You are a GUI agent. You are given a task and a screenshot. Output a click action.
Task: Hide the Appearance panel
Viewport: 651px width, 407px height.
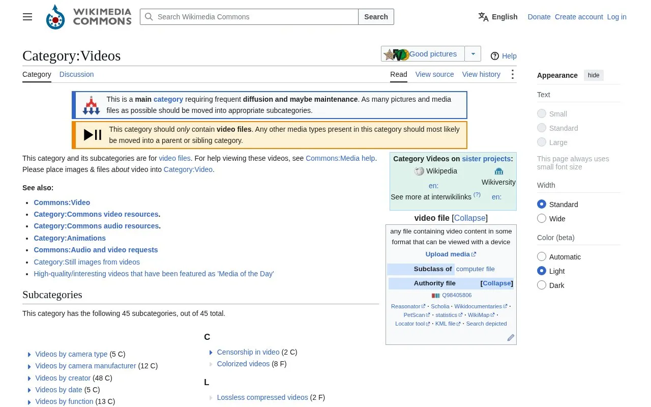tap(594, 75)
